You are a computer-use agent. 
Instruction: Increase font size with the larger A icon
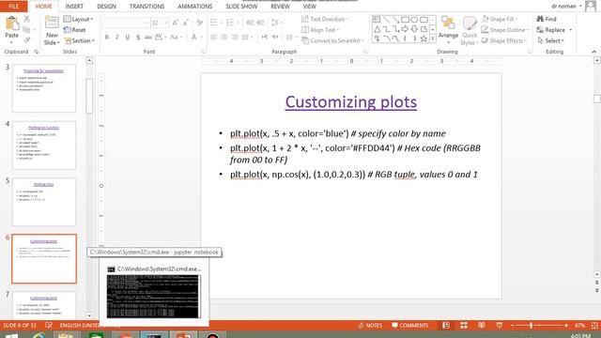(x=176, y=23)
